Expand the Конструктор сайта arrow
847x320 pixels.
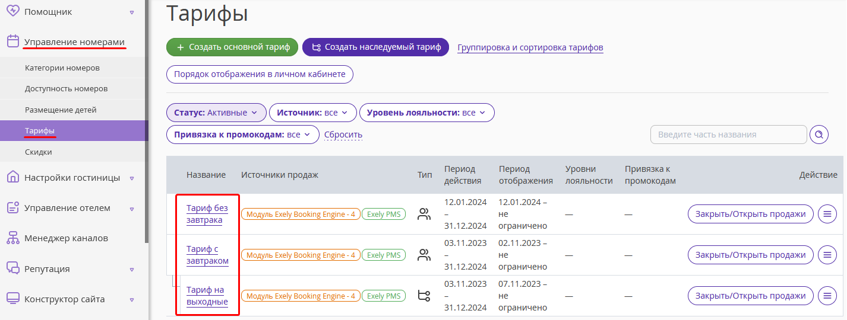[132, 299]
